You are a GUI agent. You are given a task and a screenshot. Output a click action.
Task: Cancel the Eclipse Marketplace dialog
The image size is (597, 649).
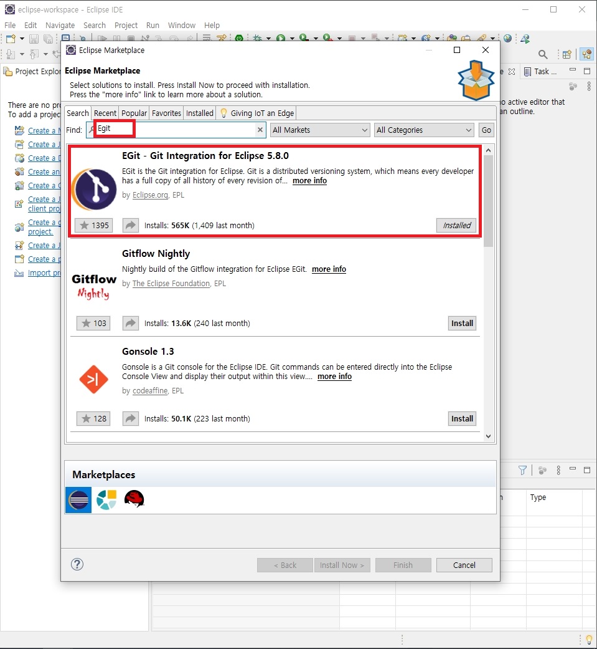[x=464, y=565]
